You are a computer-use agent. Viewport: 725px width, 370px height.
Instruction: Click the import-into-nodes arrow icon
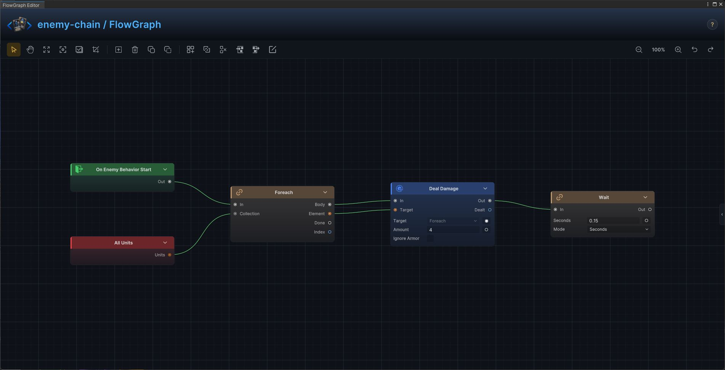point(240,50)
